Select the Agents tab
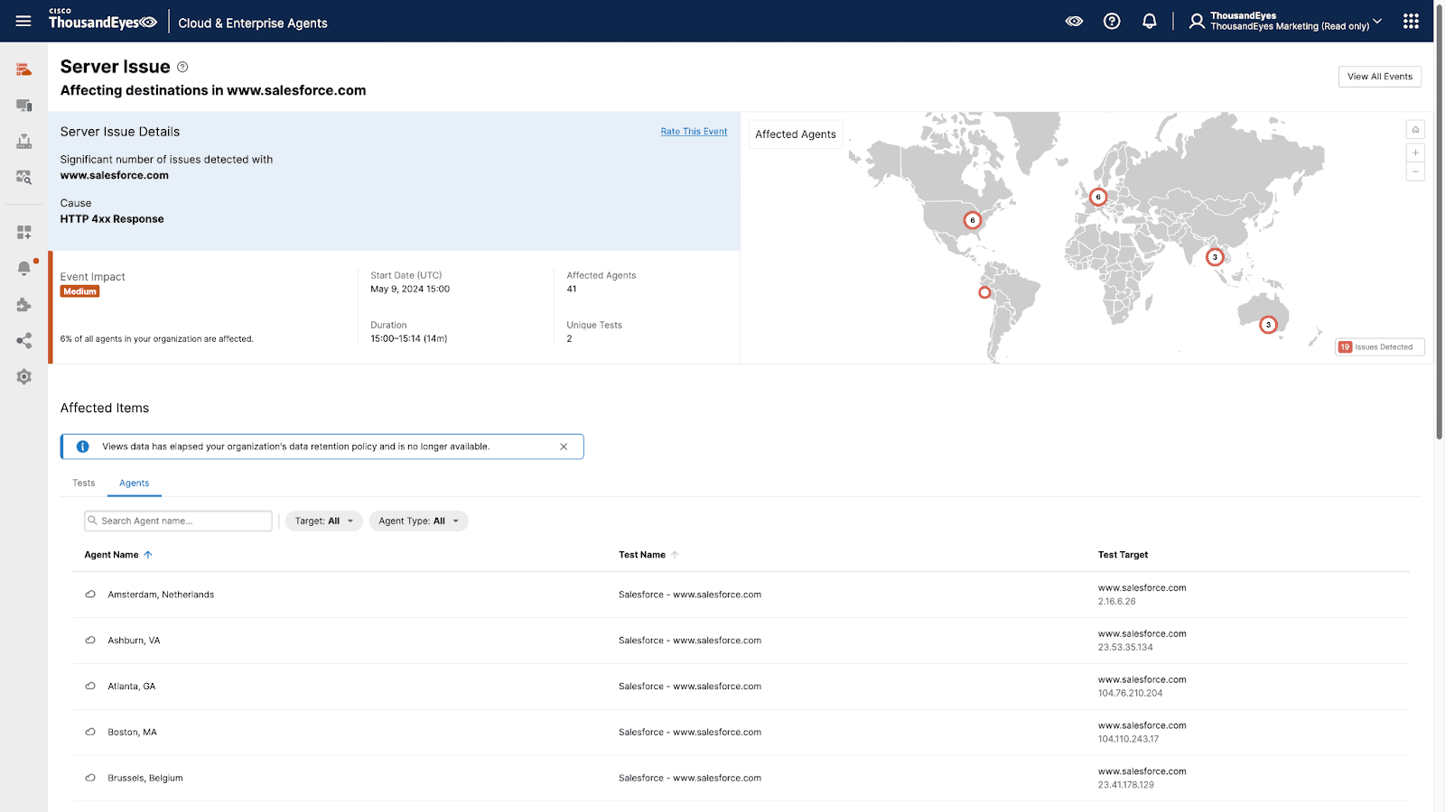Viewport: 1445px width, 812px height. pyautogui.click(x=134, y=483)
